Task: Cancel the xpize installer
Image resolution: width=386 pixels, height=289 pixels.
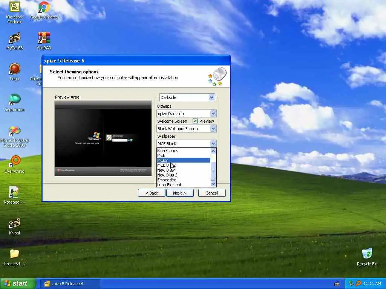Action: pyautogui.click(x=212, y=193)
